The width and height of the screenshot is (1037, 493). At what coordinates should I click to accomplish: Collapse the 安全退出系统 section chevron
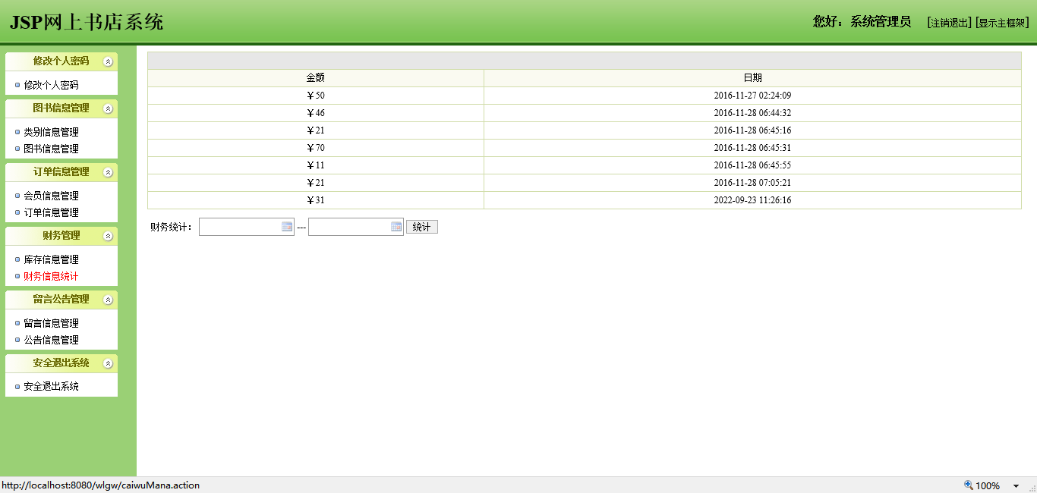tap(108, 363)
